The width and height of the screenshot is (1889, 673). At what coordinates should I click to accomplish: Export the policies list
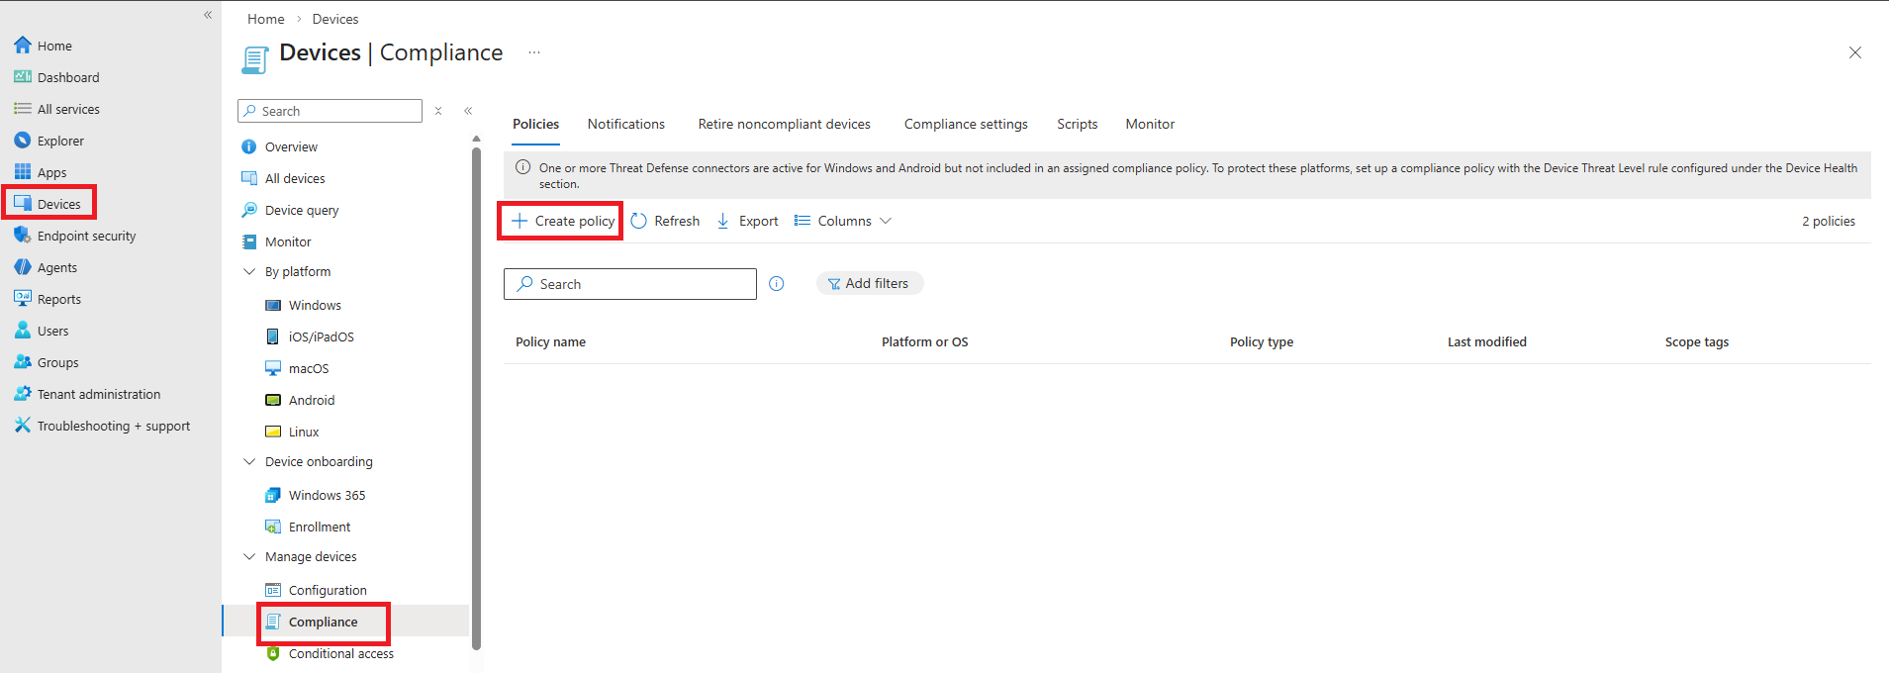(x=747, y=221)
